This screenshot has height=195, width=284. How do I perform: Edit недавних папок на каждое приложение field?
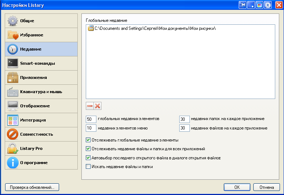(184, 119)
